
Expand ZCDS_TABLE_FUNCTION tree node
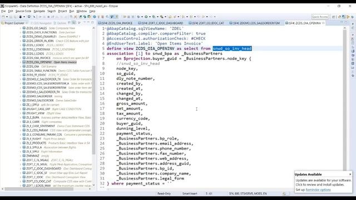tap(21, 71)
